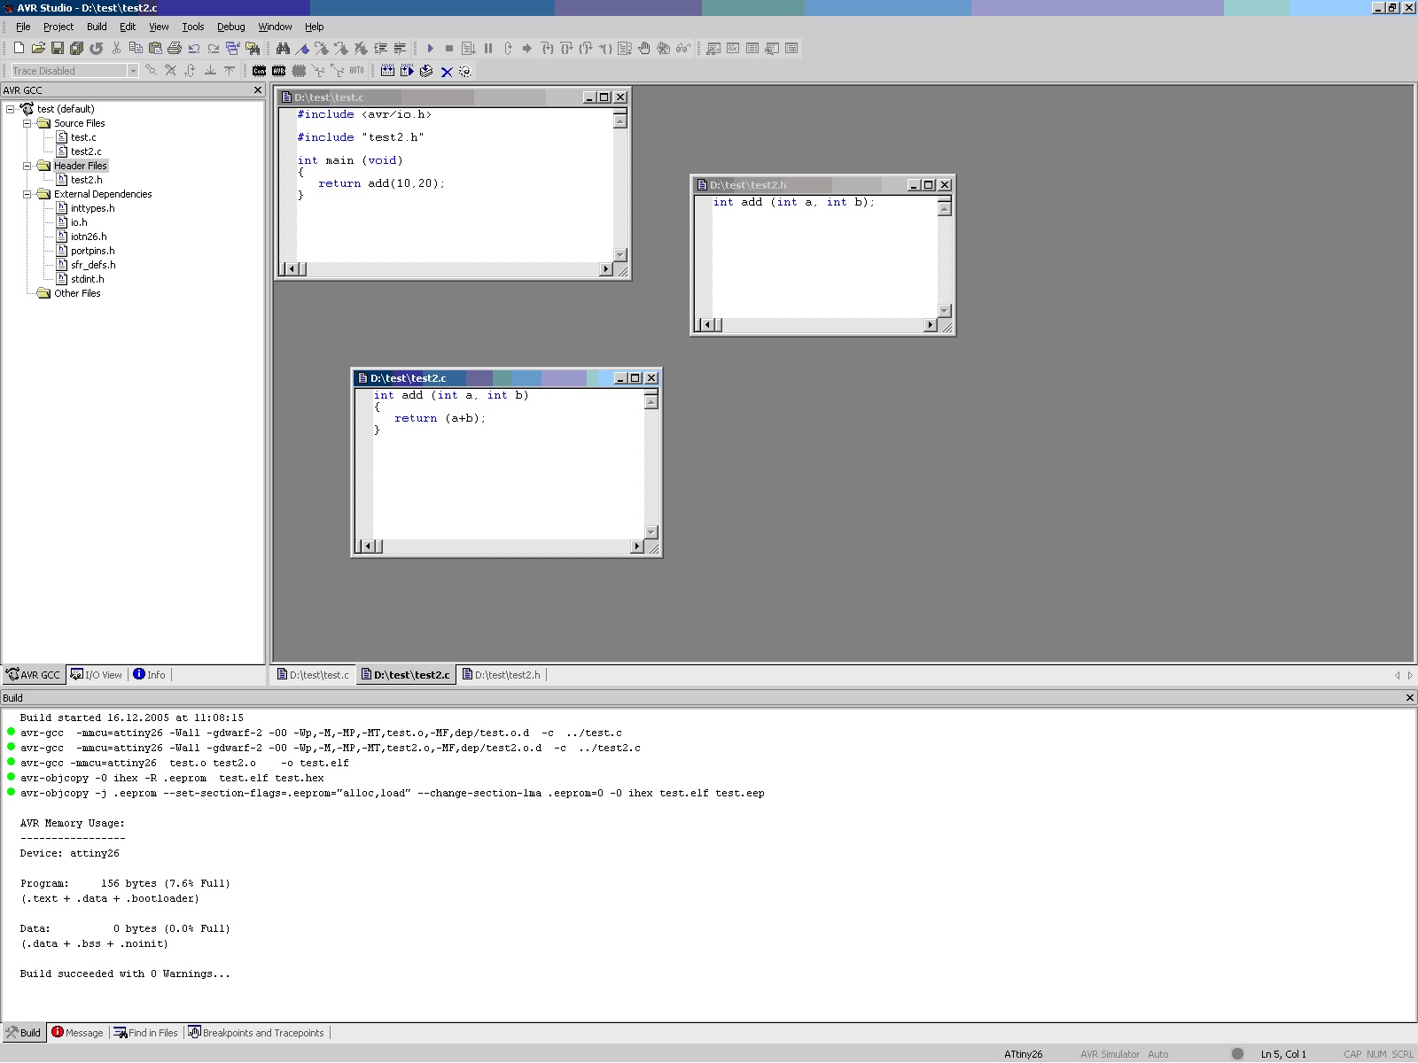This screenshot has width=1418, height=1063.
Task: Switch to the I/O View tab
Action: coord(97,675)
